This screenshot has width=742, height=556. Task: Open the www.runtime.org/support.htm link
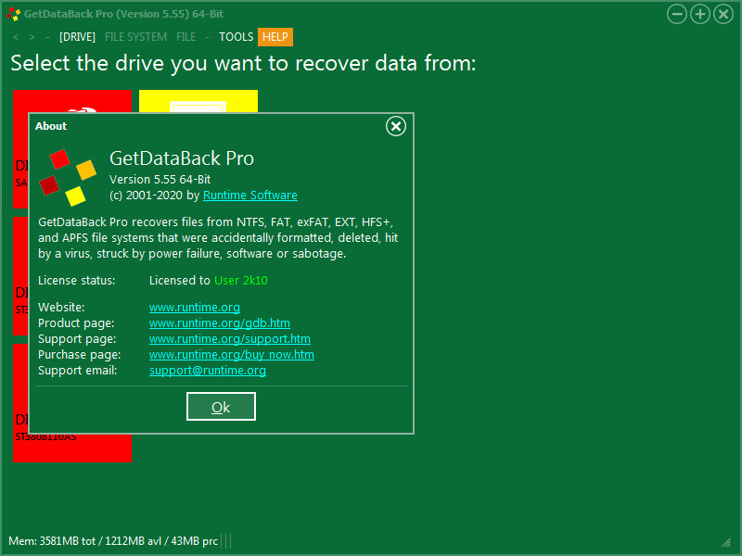[229, 339]
